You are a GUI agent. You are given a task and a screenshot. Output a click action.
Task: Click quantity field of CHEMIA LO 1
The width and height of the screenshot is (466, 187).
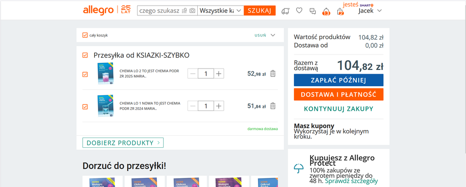206,106
